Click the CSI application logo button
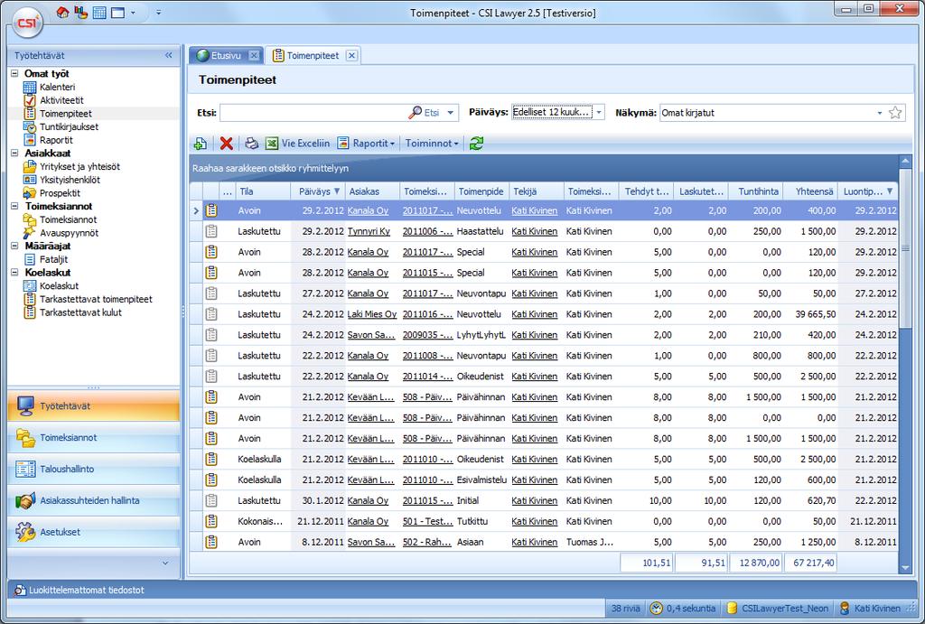 pos(27,23)
